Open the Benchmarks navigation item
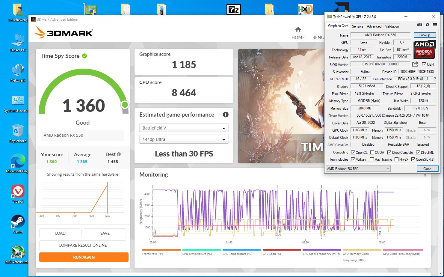The height and width of the screenshot is (277, 444). pos(318,37)
